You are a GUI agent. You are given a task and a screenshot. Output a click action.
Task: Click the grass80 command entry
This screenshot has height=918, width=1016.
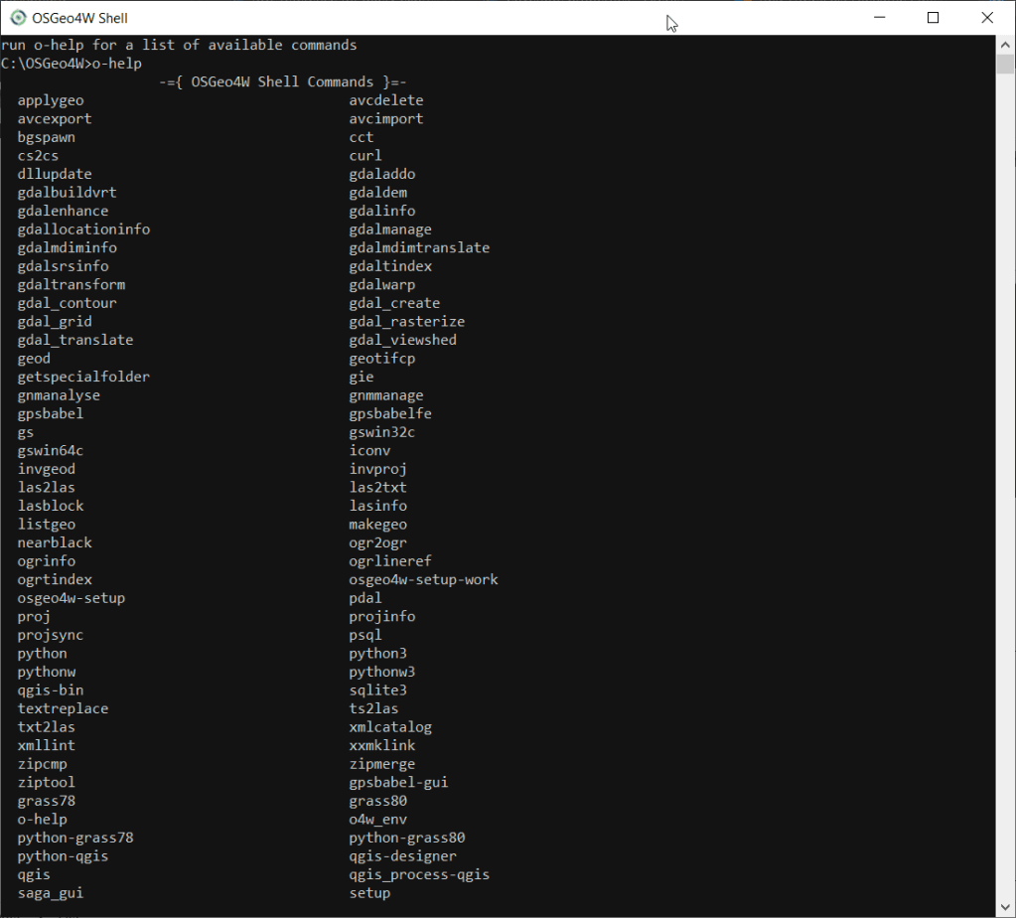click(377, 801)
